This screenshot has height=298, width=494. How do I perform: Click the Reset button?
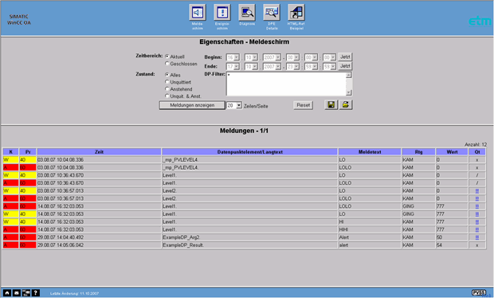[303, 105]
